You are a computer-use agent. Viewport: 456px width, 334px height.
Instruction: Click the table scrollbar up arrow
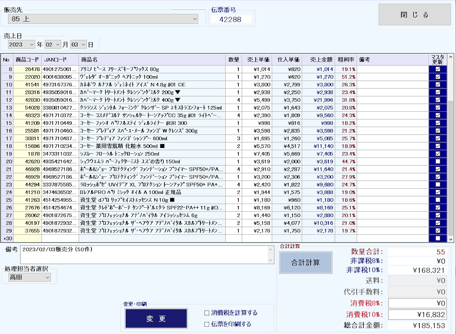click(450, 58)
